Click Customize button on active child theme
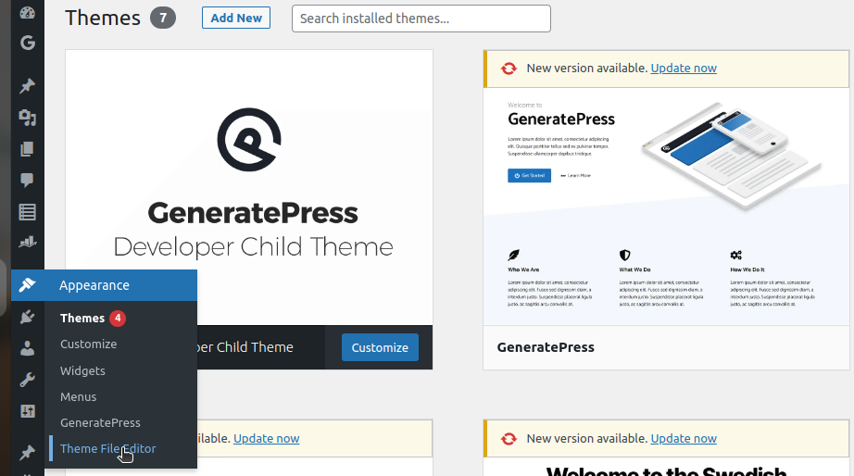 [x=380, y=347]
